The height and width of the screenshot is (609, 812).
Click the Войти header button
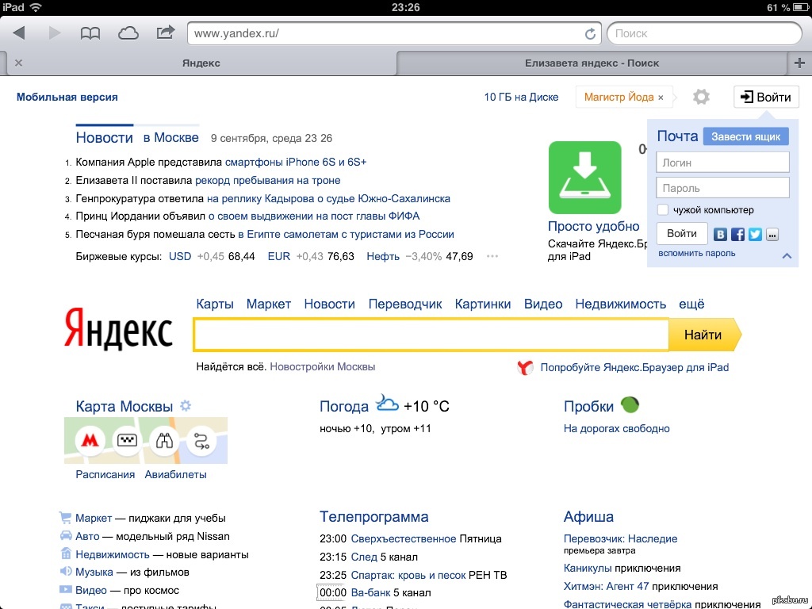pos(766,97)
